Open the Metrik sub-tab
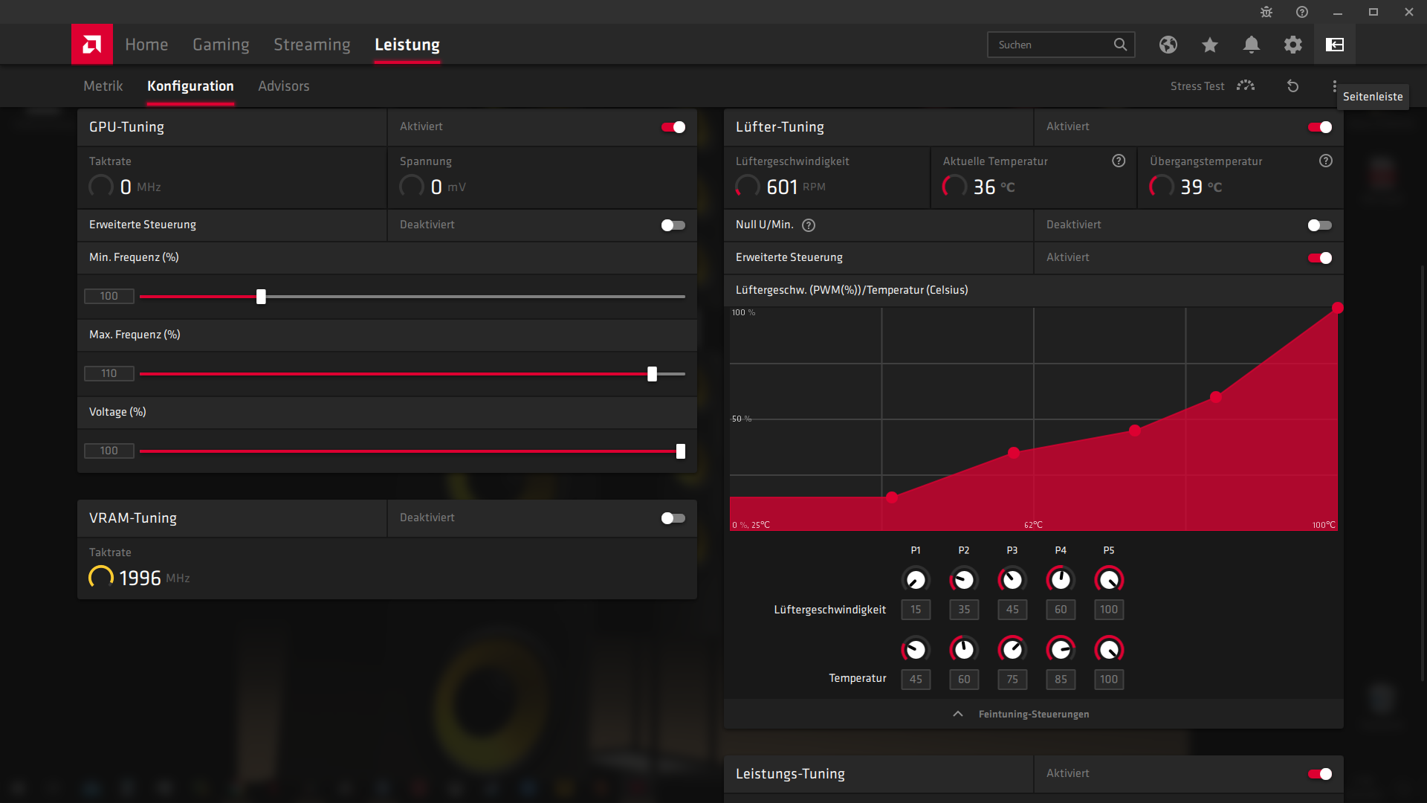The height and width of the screenshot is (803, 1427). 103,86
